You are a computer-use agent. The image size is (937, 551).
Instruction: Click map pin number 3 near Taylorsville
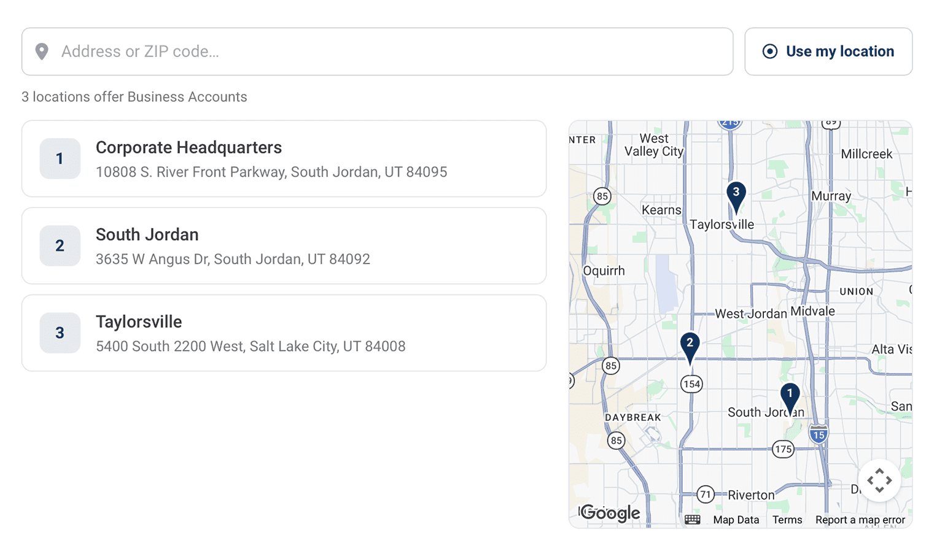point(736,196)
